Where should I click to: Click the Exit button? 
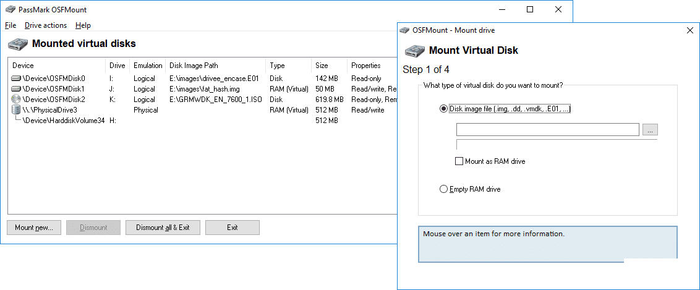[232, 228]
